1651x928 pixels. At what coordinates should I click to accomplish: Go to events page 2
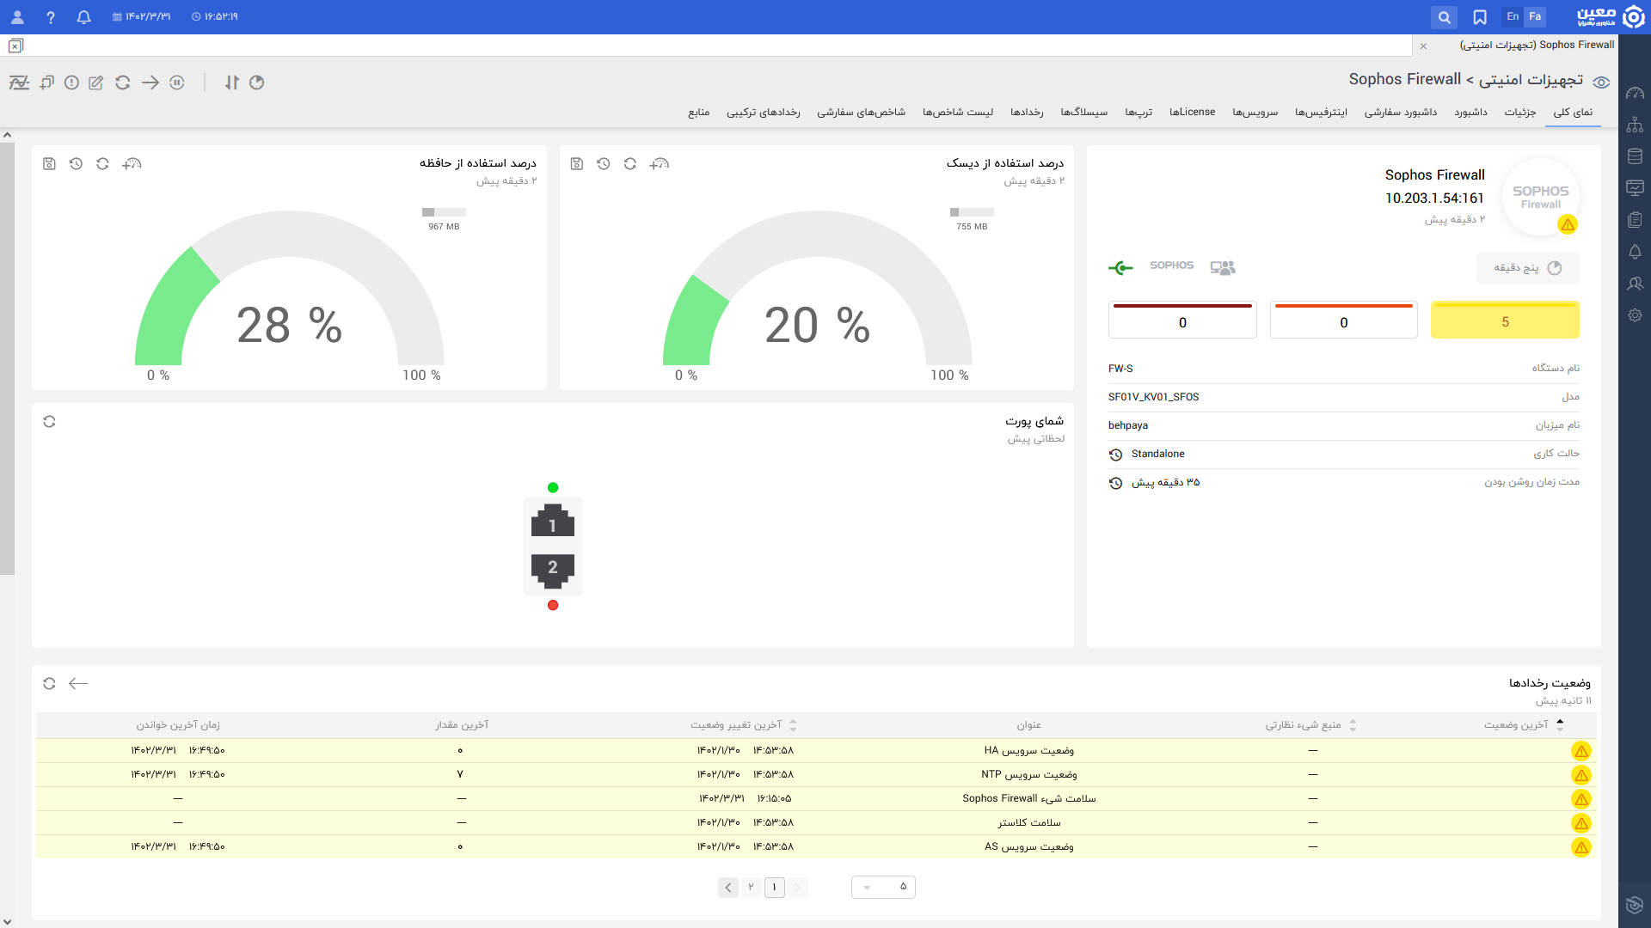pos(751,888)
